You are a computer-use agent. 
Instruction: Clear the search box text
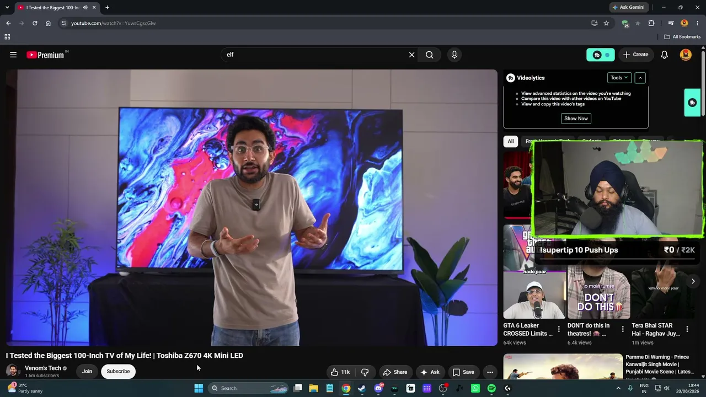tap(411, 55)
